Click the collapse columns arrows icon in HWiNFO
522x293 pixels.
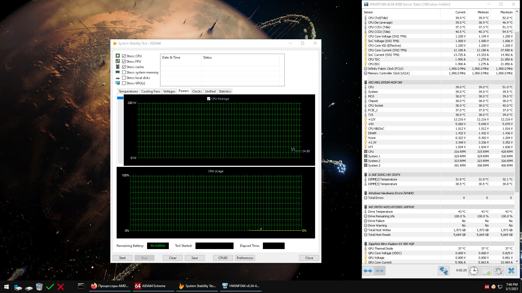tap(380, 271)
